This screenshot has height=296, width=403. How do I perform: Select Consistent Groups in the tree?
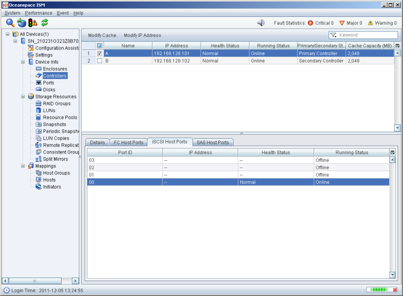coord(61,152)
